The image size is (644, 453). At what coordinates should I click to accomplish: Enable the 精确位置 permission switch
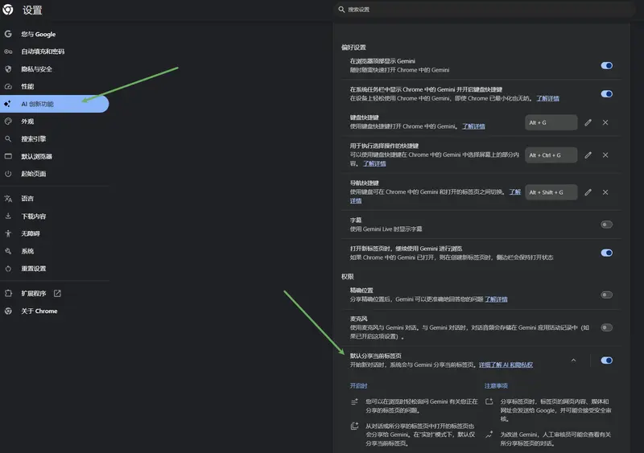(x=607, y=294)
